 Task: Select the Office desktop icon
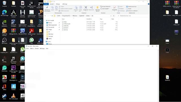click(5, 87)
